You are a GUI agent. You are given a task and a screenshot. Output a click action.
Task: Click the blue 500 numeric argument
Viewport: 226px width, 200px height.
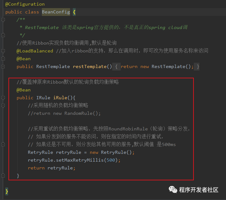pos(111,160)
